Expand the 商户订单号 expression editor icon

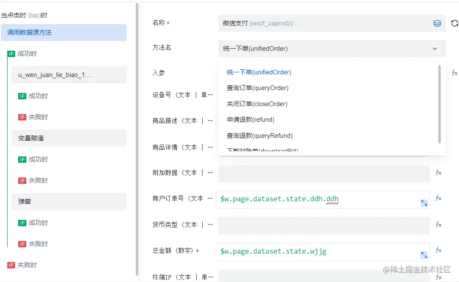[424, 203]
